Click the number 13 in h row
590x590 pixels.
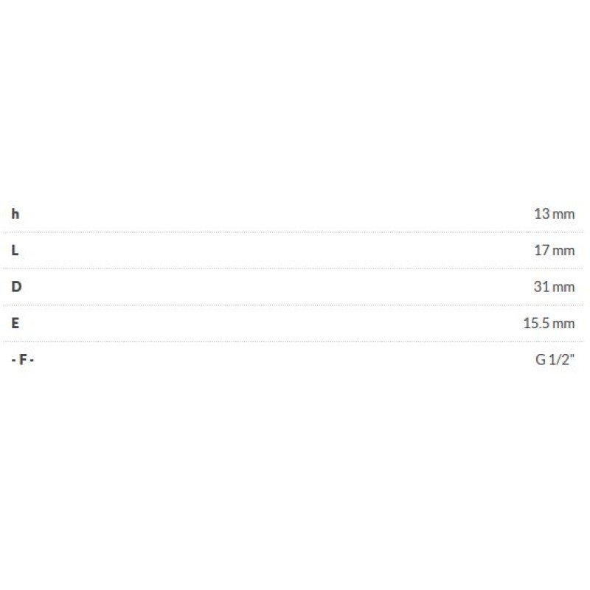(x=541, y=214)
